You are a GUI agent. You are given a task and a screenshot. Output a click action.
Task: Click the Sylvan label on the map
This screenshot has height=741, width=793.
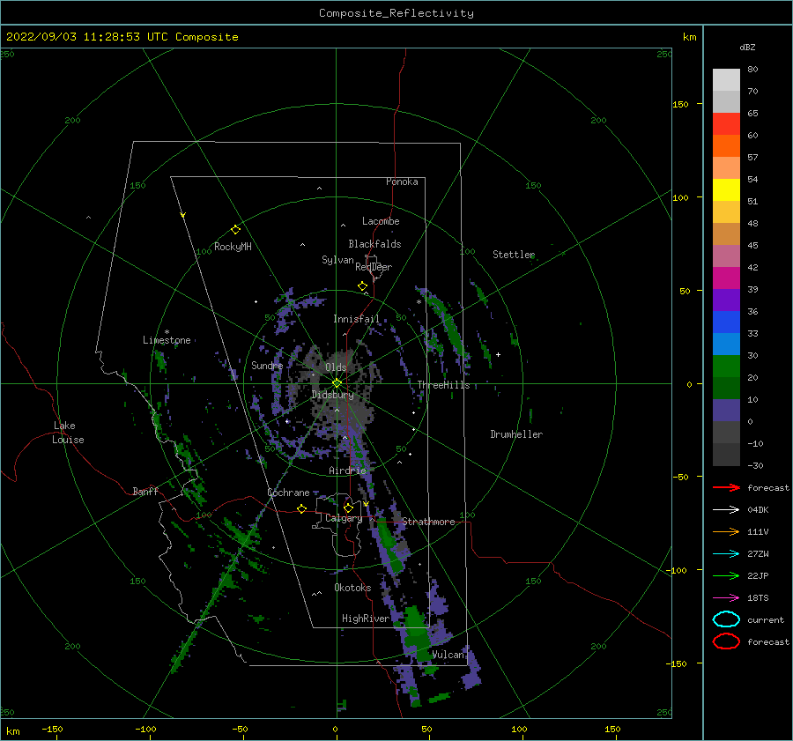tap(337, 260)
